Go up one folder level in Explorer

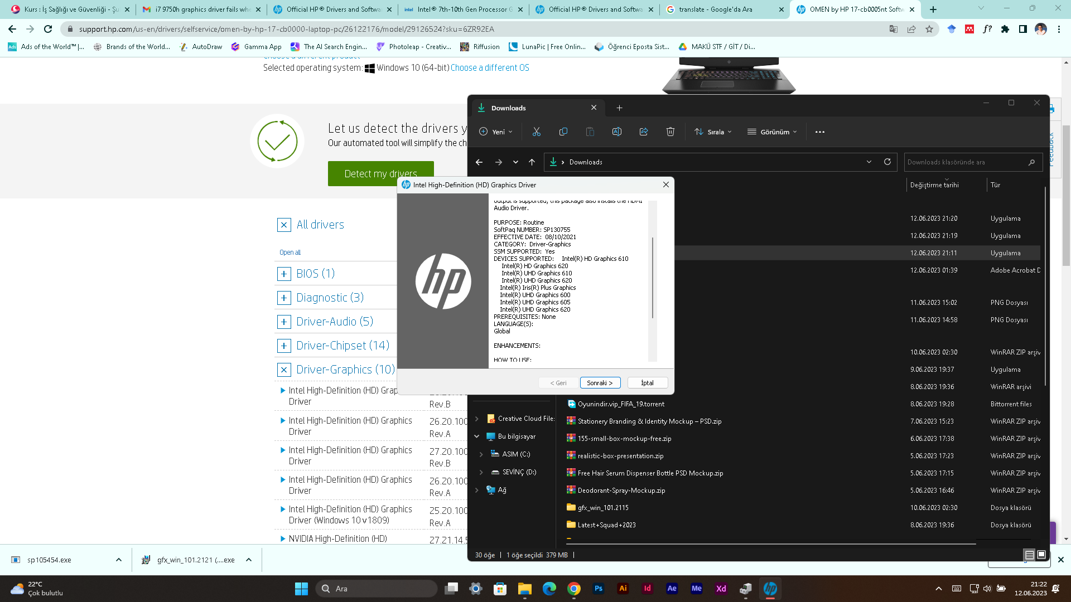tap(532, 162)
